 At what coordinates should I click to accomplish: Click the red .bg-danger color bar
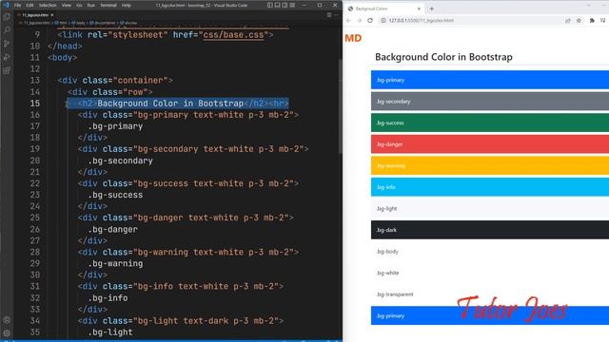click(490, 144)
